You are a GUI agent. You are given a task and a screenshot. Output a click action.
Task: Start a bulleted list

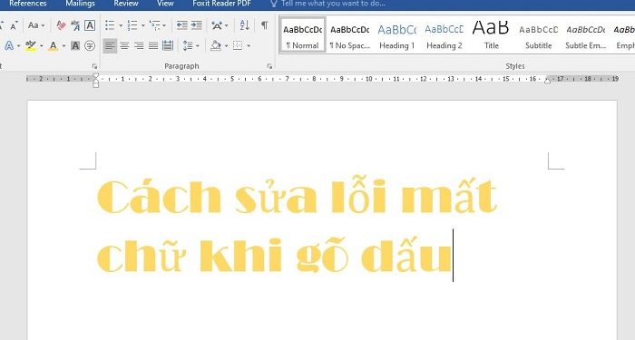coord(110,25)
